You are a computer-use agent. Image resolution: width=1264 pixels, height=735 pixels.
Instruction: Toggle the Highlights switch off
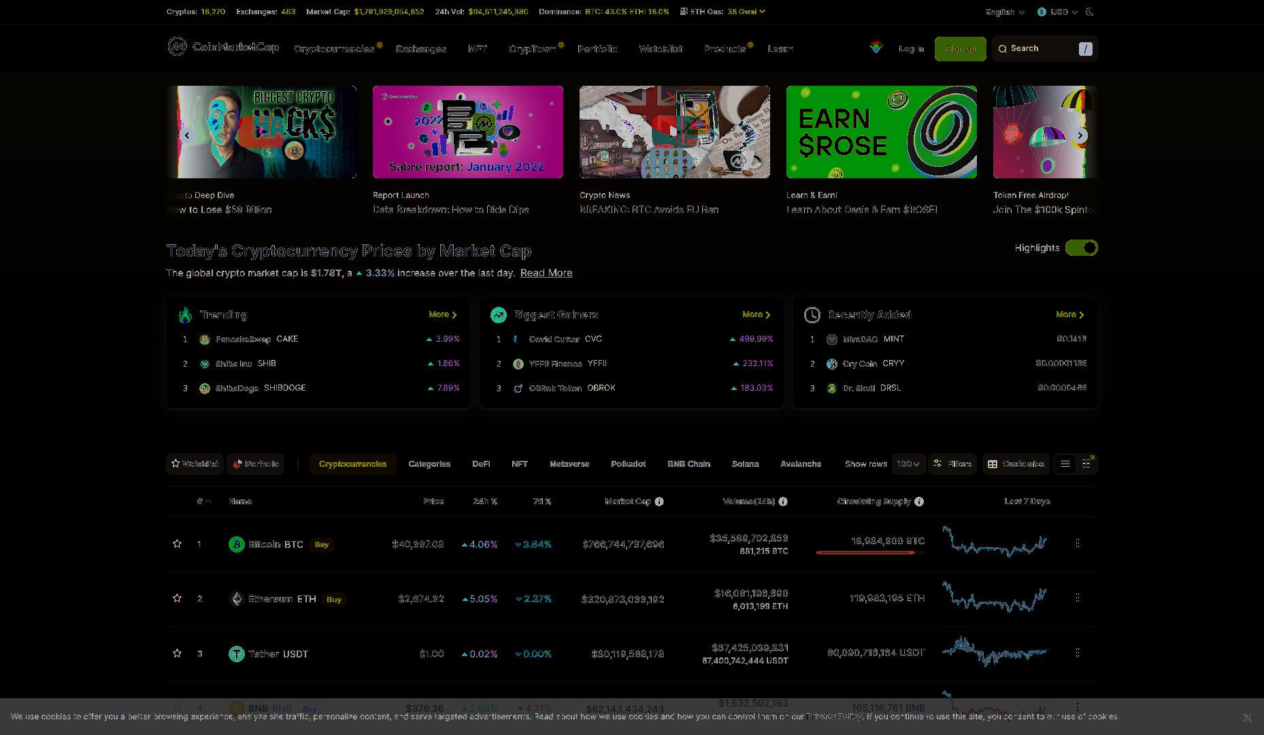[x=1081, y=248]
